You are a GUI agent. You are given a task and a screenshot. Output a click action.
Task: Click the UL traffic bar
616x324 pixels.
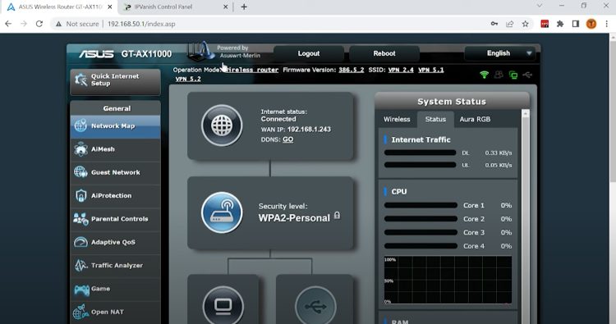(x=420, y=165)
